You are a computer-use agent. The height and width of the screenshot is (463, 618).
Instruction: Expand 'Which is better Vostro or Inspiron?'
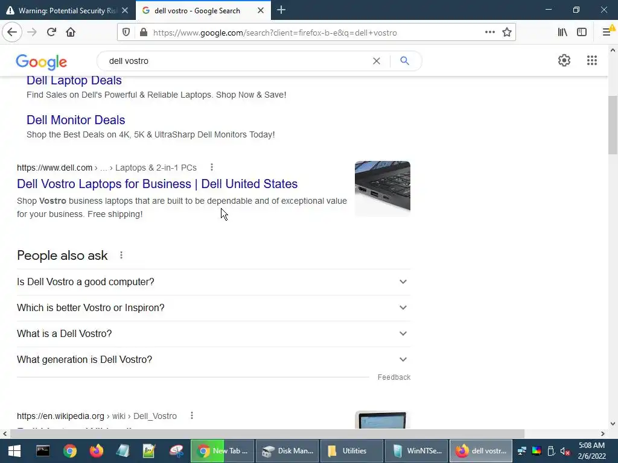point(213,308)
